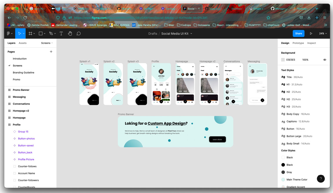Image resolution: width=333 pixels, height=193 pixels.
Task: Open the Comment tool
Action: coord(79,33)
